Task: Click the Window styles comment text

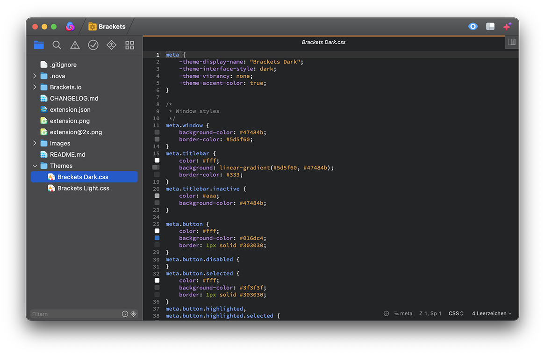Action: 197,111
